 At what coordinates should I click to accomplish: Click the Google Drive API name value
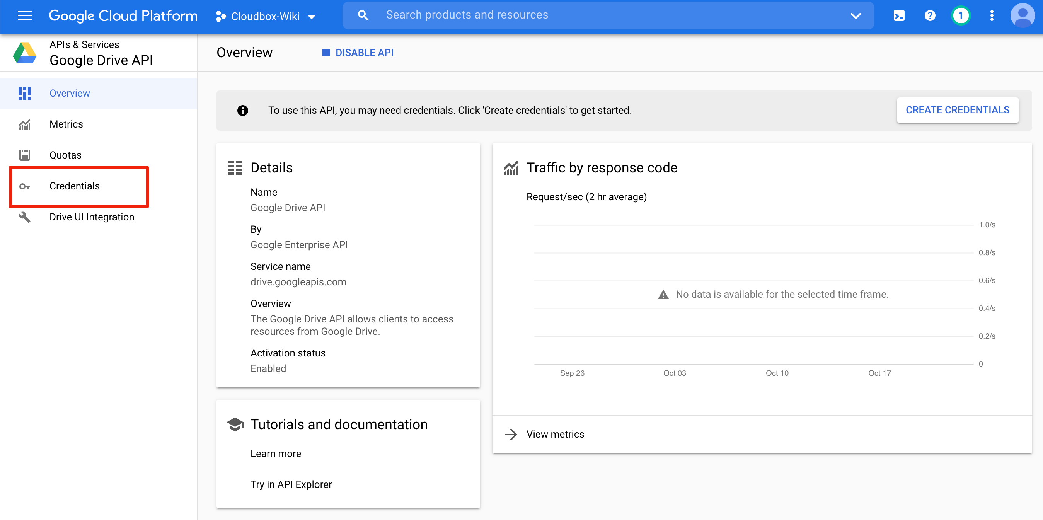288,208
